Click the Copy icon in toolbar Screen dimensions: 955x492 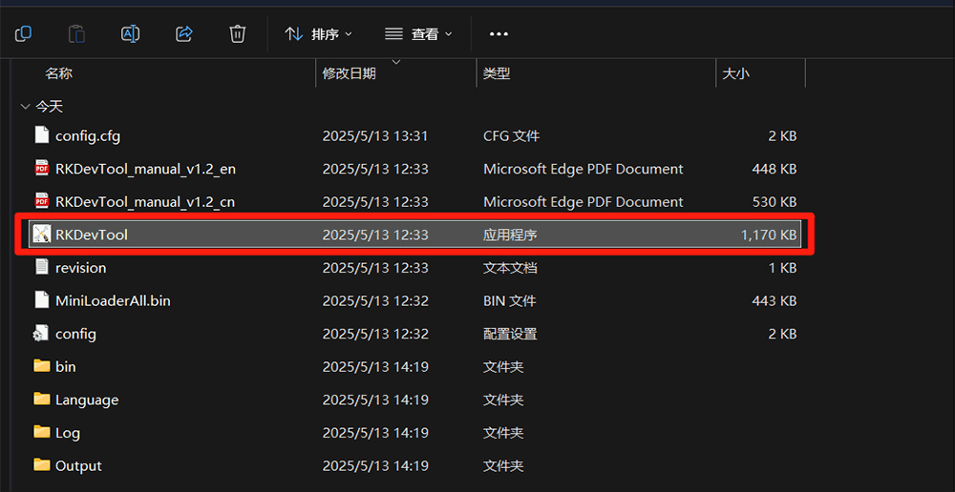[x=23, y=34]
